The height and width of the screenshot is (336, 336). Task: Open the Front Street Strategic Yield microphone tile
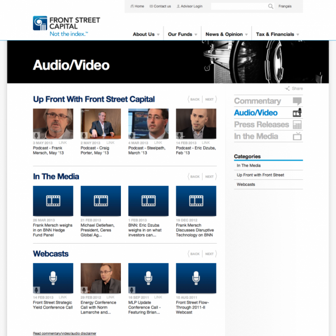pyautogui.click(x=53, y=278)
